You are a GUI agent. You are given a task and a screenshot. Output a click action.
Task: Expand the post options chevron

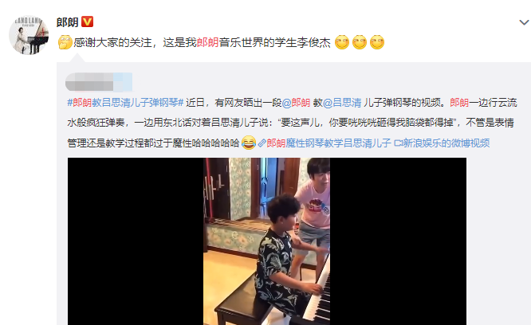[524, 22]
